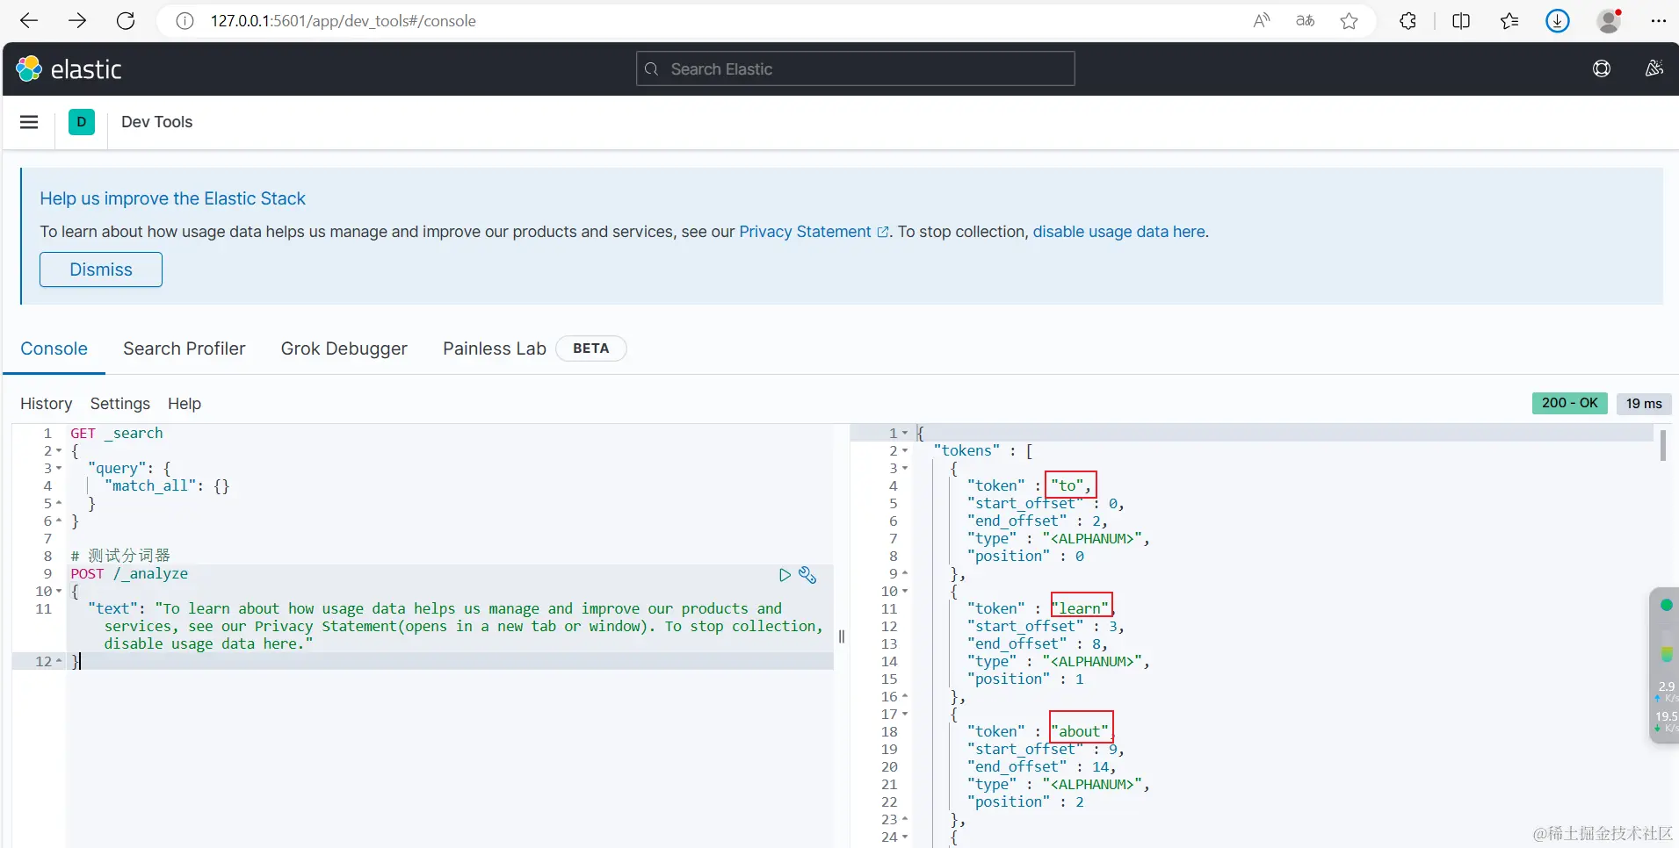Go forward with browser forward arrow

tap(77, 21)
